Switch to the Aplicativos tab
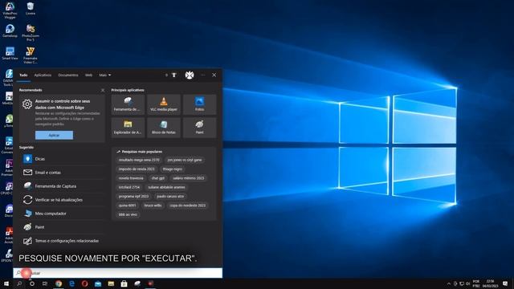 (43, 75)
